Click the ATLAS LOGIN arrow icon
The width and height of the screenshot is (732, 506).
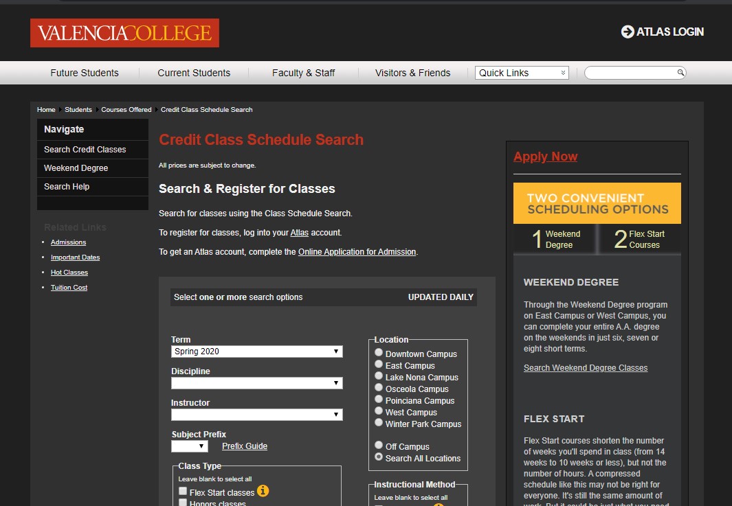(626, 32)
